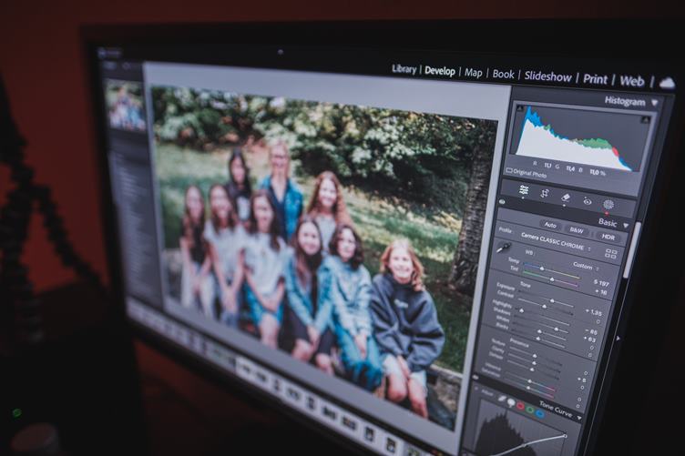Select the Develop module tab
Viewport: 685px width, 456px height.
pos(439,71)
